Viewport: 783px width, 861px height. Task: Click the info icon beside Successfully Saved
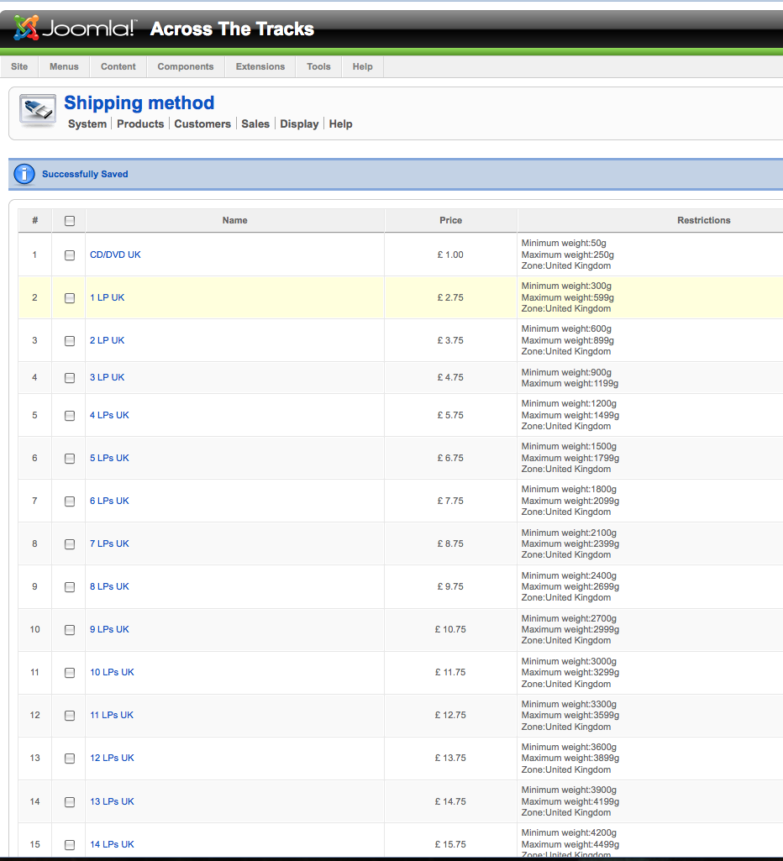coord(24,174)
